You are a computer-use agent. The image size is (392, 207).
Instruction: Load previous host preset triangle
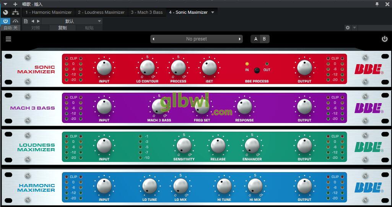[x=33, y=21]
